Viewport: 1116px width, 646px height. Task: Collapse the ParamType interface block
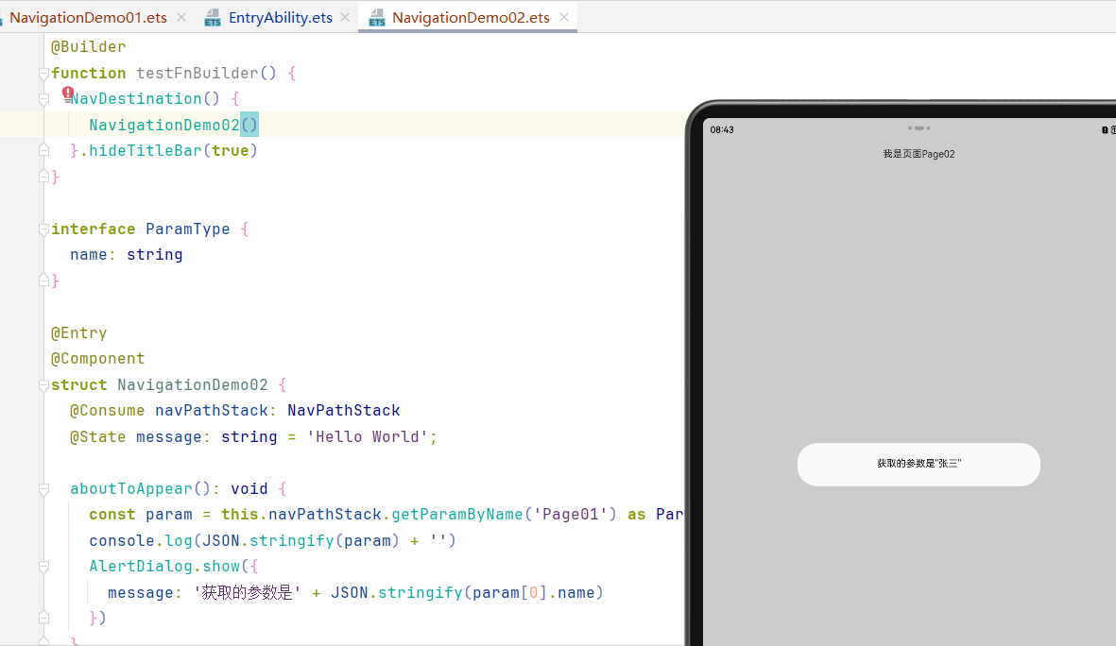click(x=43, y=228)
